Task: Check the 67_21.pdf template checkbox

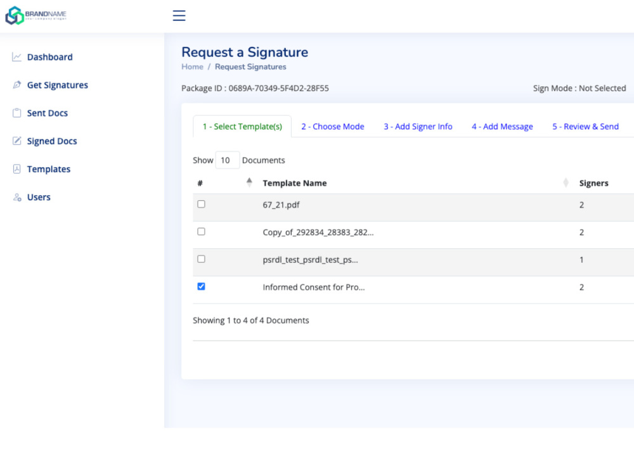Action: point(201,204)
